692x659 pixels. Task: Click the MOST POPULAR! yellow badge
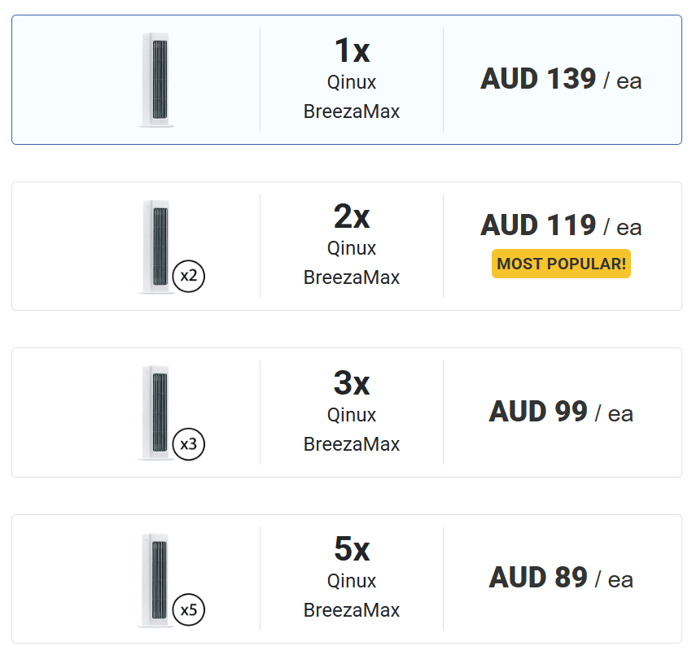(561, 264)
